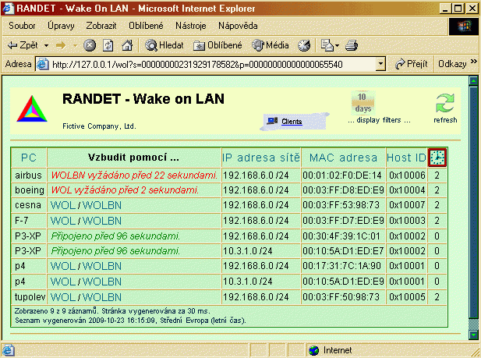This screenshot has width=481, height=358.
Task: Open the Soubor menu
Action: [x=22, y=26]
